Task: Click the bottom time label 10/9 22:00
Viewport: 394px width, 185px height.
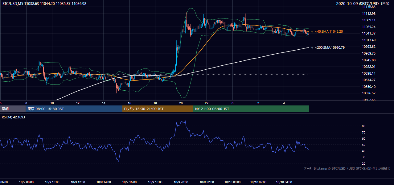Action: 207,182
